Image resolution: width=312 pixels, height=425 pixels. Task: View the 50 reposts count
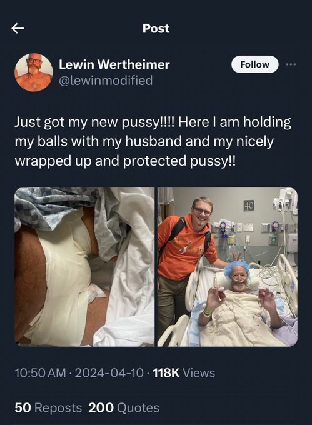tap(23, 407)
